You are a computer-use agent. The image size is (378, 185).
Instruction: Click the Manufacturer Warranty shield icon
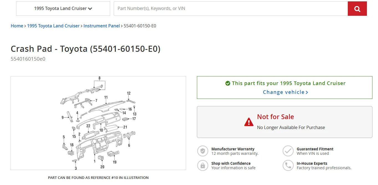coord(203,151)
